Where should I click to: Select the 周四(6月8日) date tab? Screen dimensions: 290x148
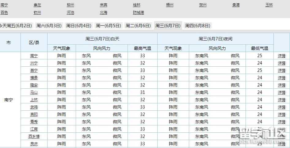pyautogui.click(x=197, y=26)
